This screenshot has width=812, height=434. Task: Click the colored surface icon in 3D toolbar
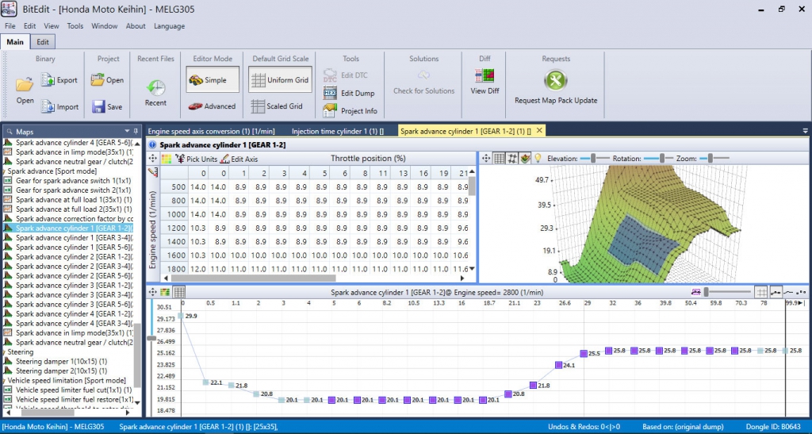pos(525,159)
